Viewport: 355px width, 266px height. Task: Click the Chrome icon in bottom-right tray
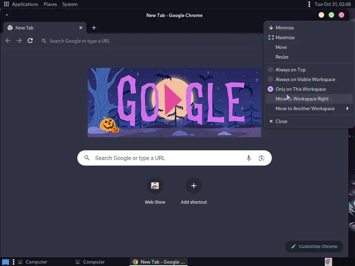point(328,262)
